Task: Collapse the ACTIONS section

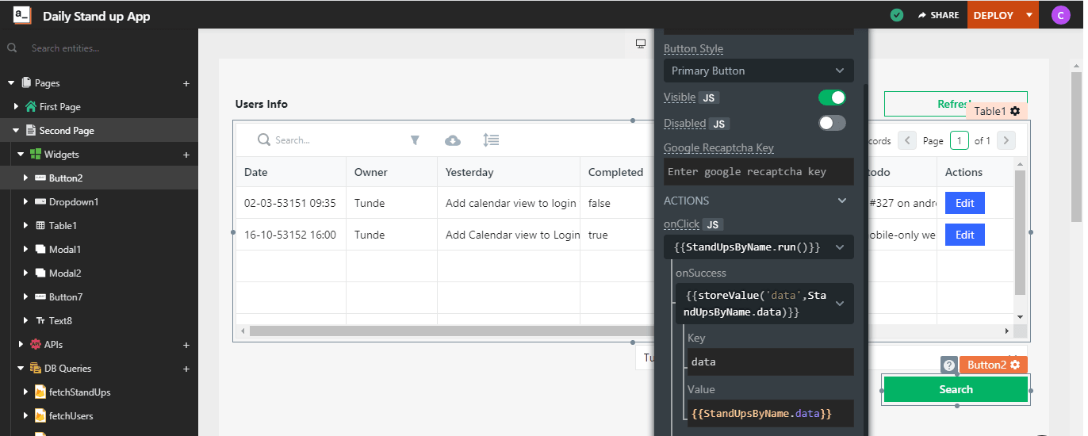Action: (842, 201)
